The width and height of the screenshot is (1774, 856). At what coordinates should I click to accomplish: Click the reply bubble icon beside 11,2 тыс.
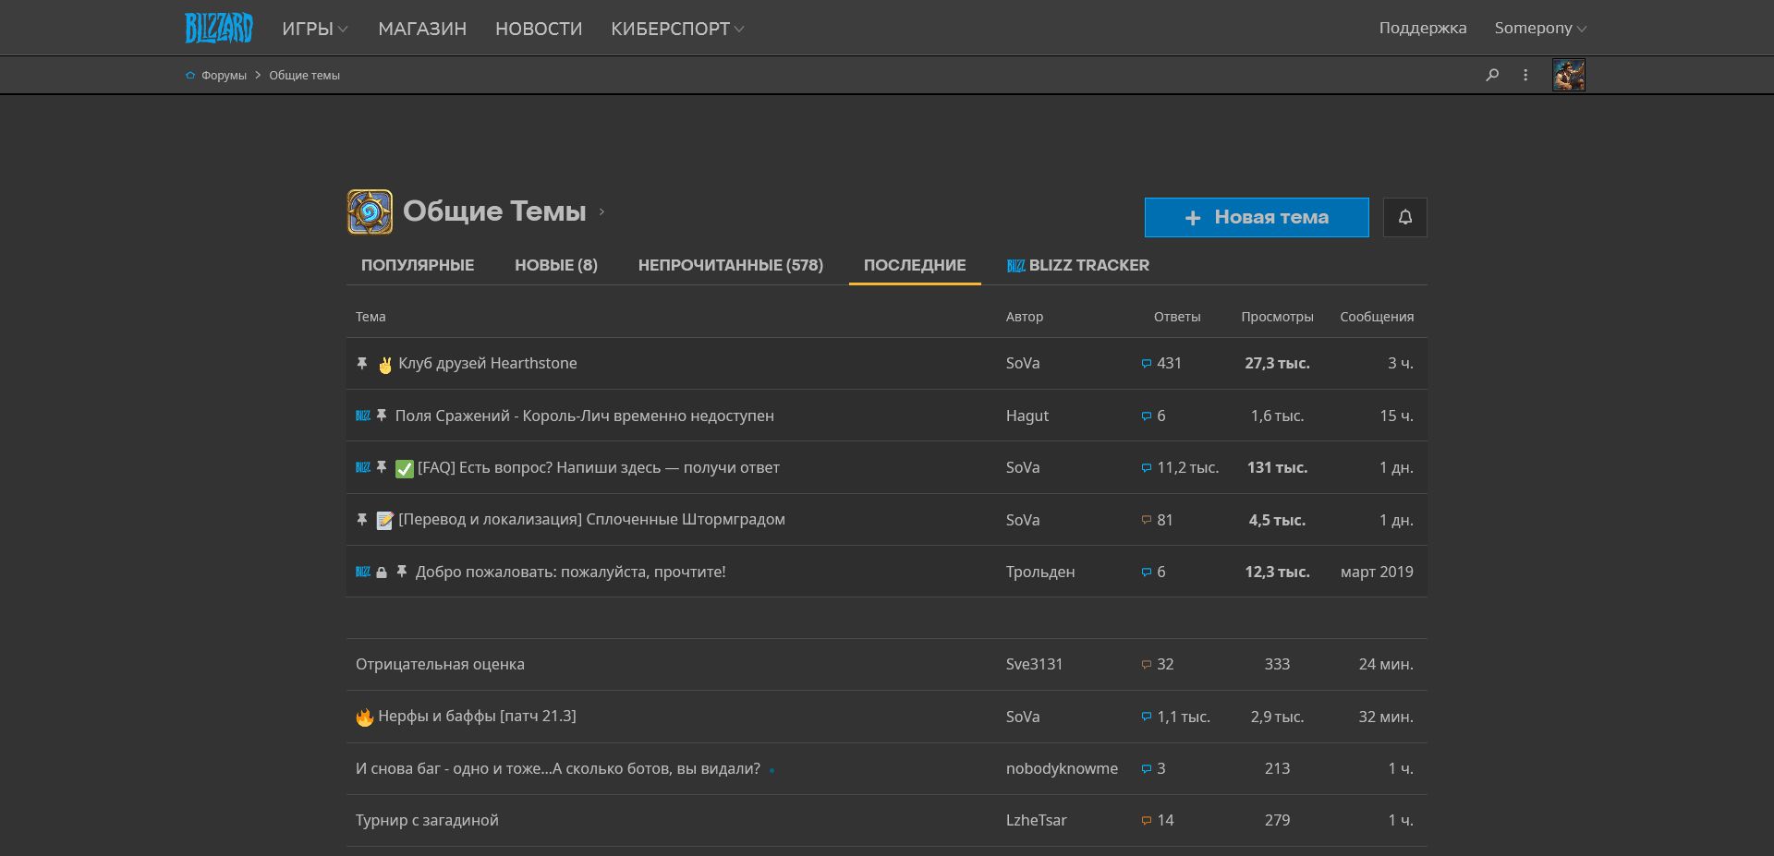click(x=1147, y=468)
